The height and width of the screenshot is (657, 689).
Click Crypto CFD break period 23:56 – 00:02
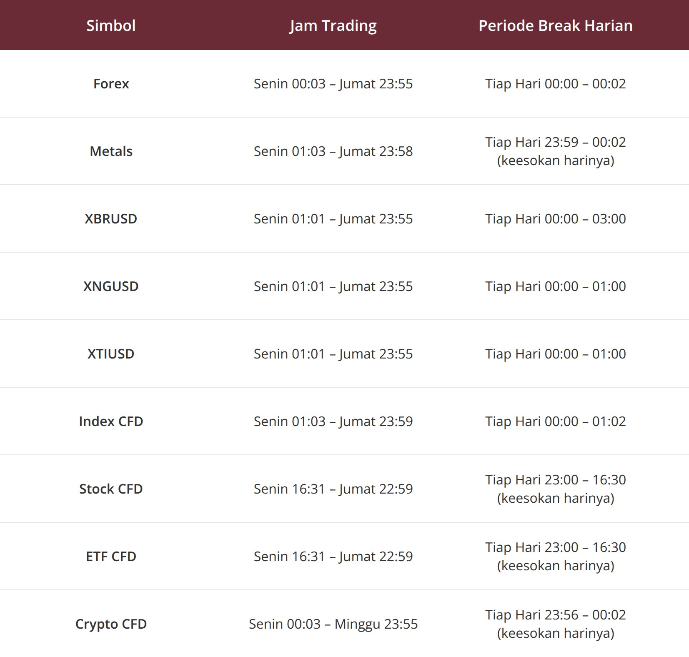click(x=555, y=615)
